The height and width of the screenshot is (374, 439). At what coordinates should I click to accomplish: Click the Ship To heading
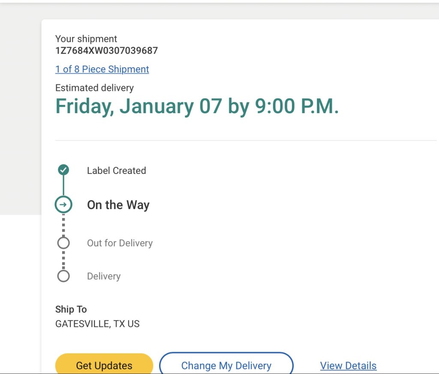click(x=71, y=309)
